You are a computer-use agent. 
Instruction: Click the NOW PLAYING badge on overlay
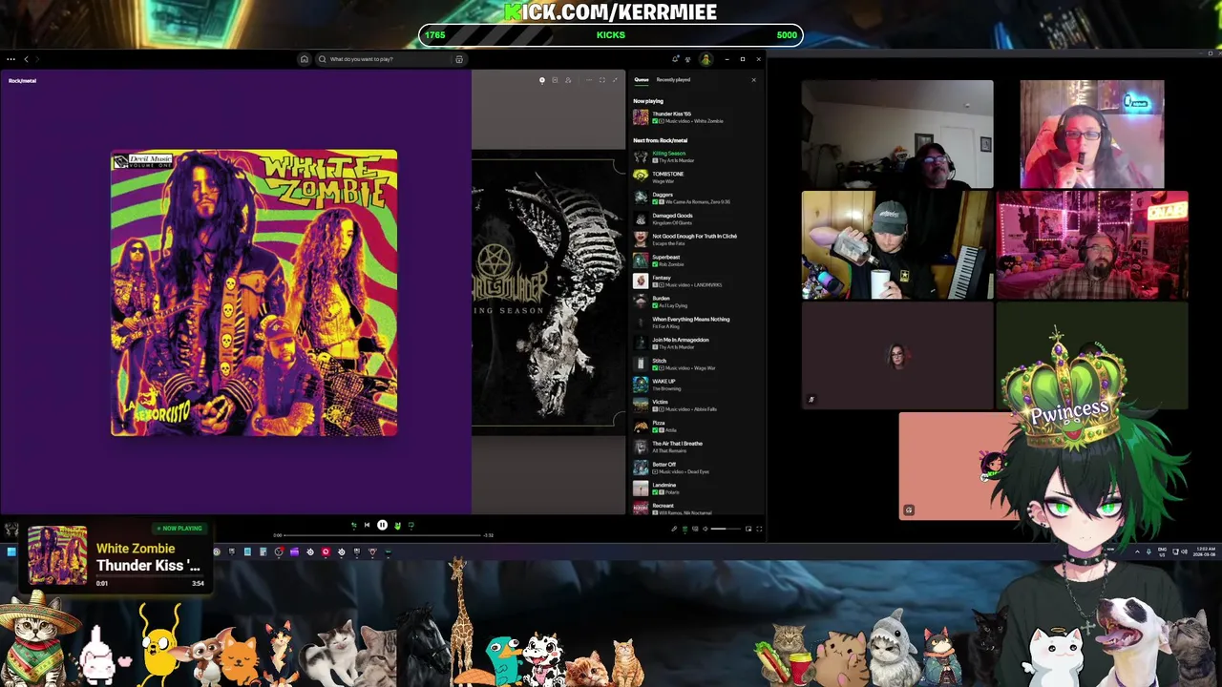pos(179,529)
